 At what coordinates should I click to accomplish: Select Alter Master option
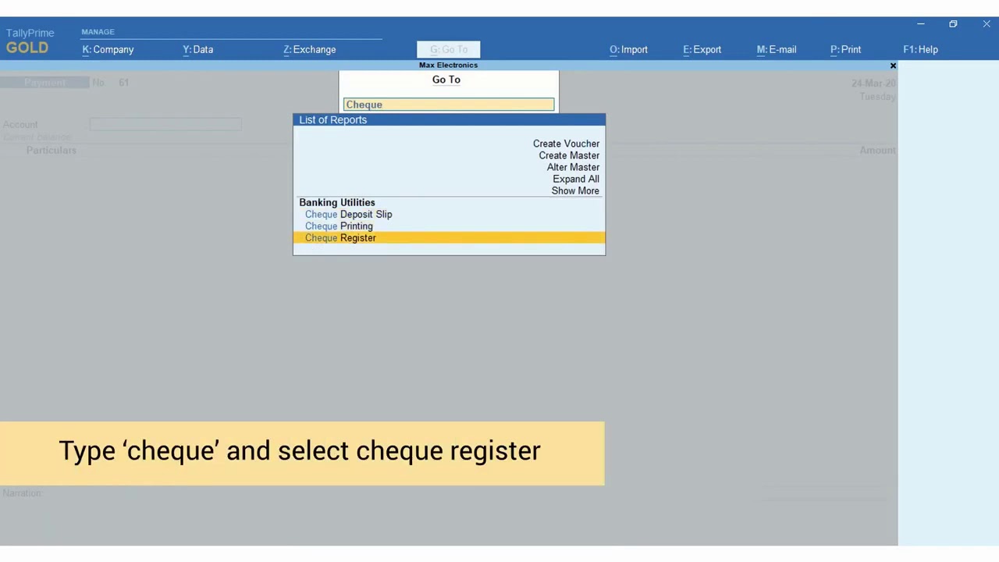pyautogui.click(x=573, y=167)
